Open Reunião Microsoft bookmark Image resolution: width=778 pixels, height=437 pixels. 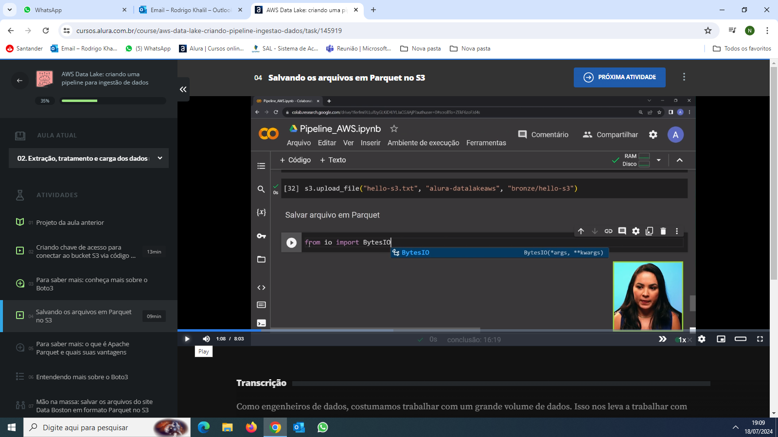[x=359, y=49]
